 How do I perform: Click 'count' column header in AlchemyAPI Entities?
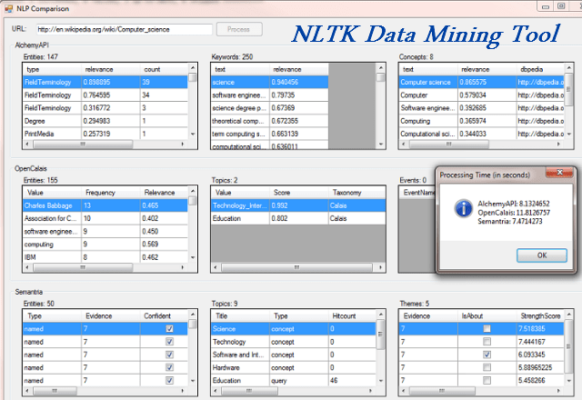tap(164, 69)
